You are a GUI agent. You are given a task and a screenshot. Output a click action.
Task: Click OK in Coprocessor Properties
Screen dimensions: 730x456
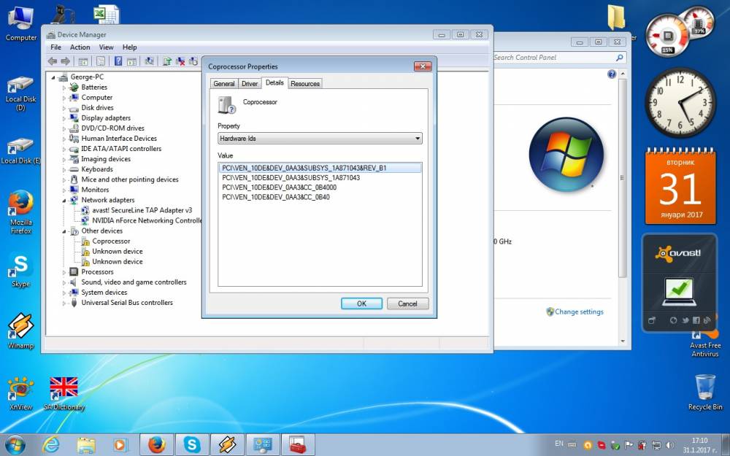(x=362, y=304)
